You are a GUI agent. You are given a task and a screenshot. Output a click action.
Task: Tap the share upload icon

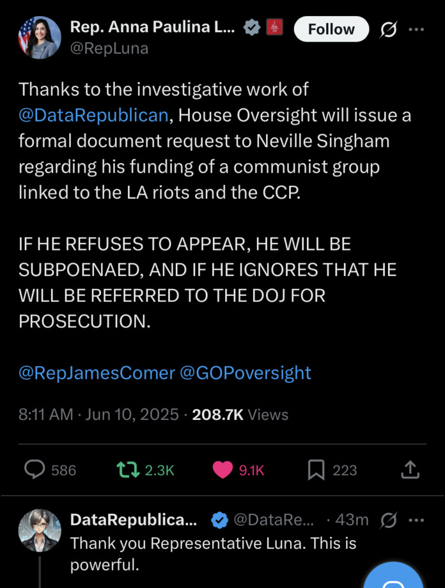pyautogui.click(x=410, y=470)
